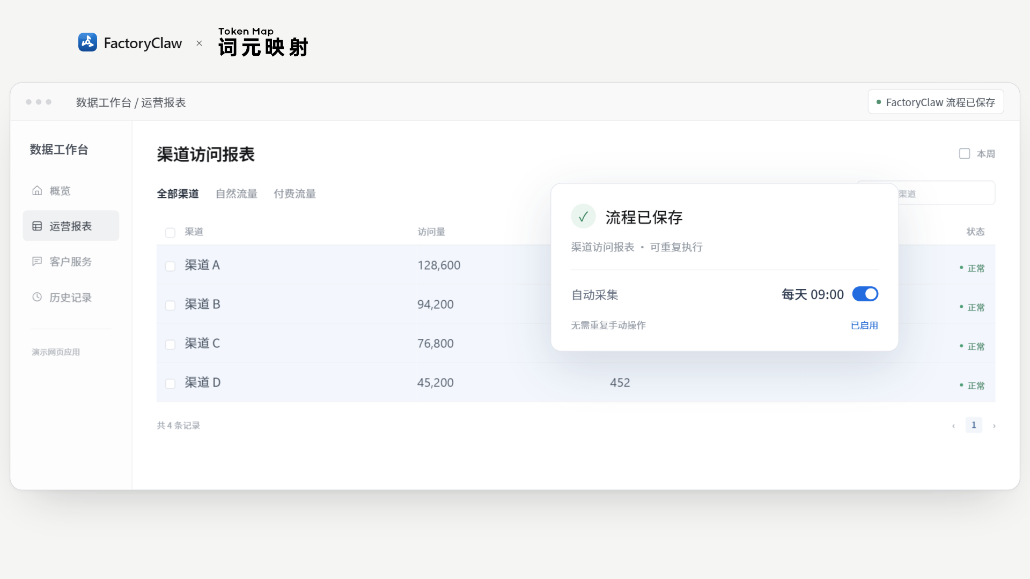
Task: Click the 数据工作台 / 运营报表 breadcrumb
Action: coord(131,102)
